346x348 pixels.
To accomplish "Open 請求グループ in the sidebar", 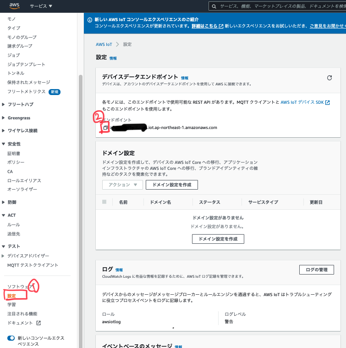I will [20, 46].
